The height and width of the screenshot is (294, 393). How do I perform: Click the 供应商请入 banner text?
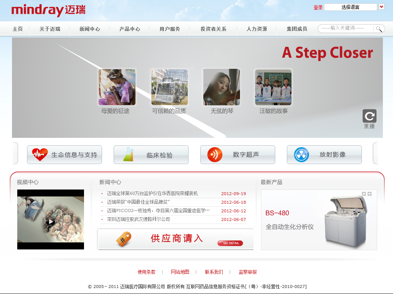[x=177, y=238]
